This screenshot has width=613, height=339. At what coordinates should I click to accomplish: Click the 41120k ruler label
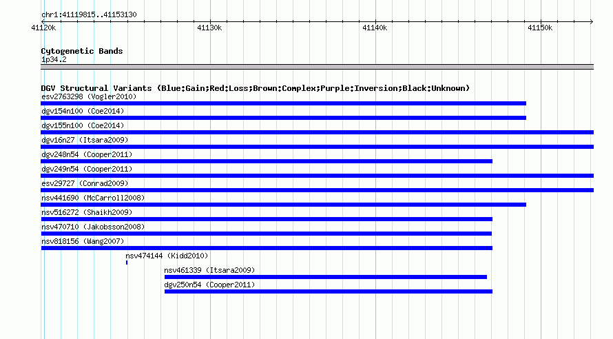coord(43,28)
